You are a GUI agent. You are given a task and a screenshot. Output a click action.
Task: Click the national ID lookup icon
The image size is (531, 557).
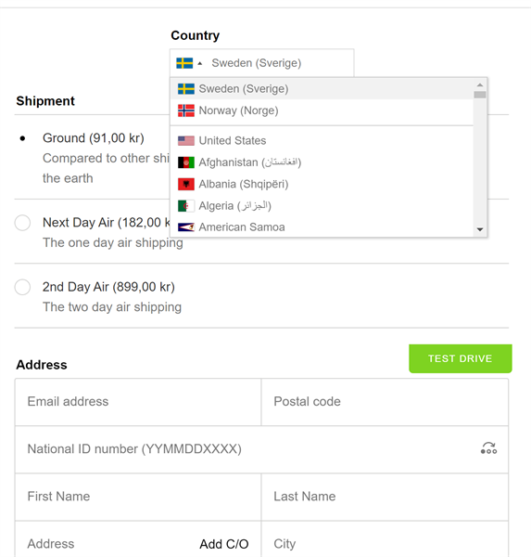488,448
